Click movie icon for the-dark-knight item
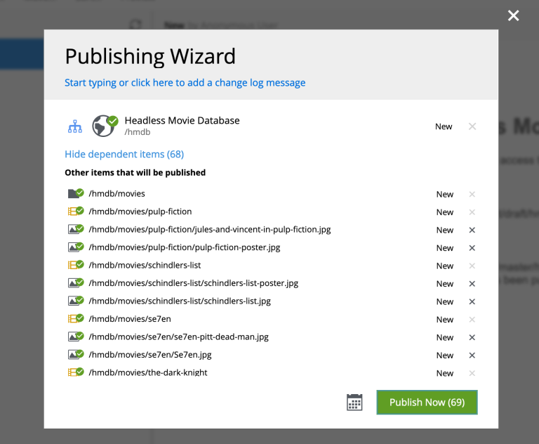The height and width of the screenshot is (444, 539). 76,372
